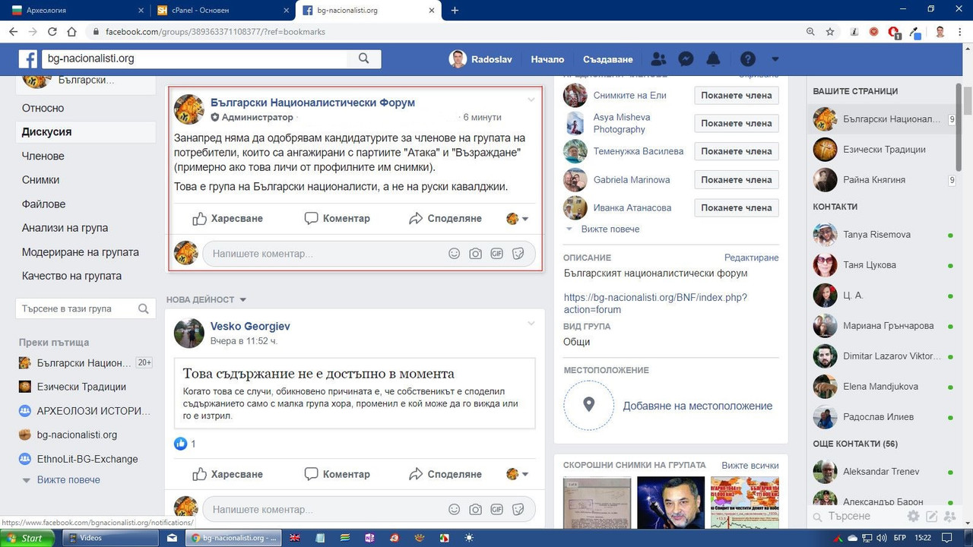Click the GIF icon in first comment box

pos(496,254)
